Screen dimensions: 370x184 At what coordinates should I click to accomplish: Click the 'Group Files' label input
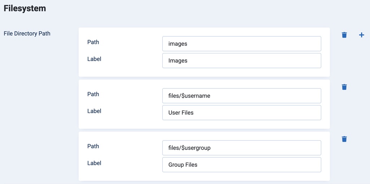pyautogui.click(x=241, y=165)
